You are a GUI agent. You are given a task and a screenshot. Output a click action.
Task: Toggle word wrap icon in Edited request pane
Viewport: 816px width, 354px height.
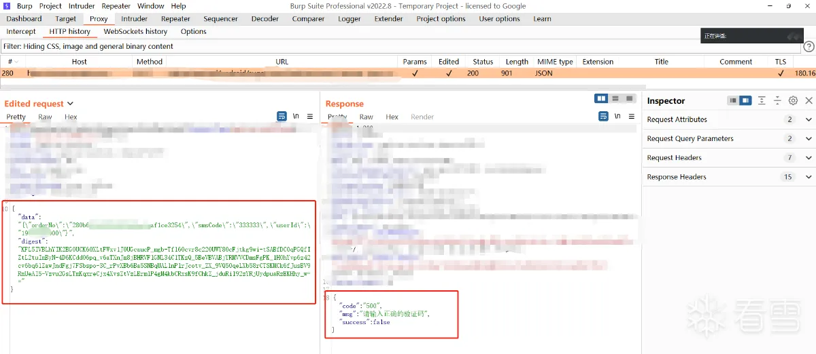pyautogui.click(x=282, y=117)
